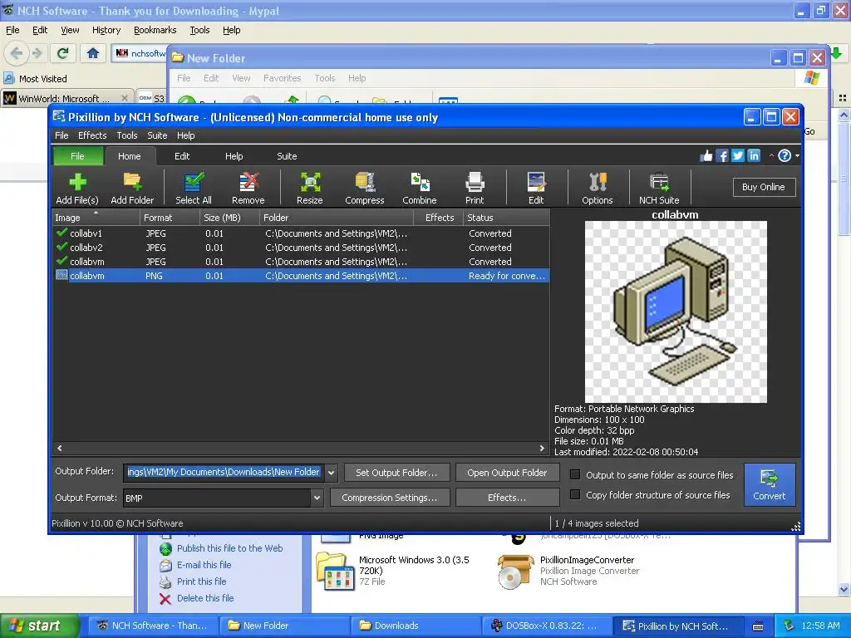Select the collabv2 JPEG row

(x=301, y=248)
